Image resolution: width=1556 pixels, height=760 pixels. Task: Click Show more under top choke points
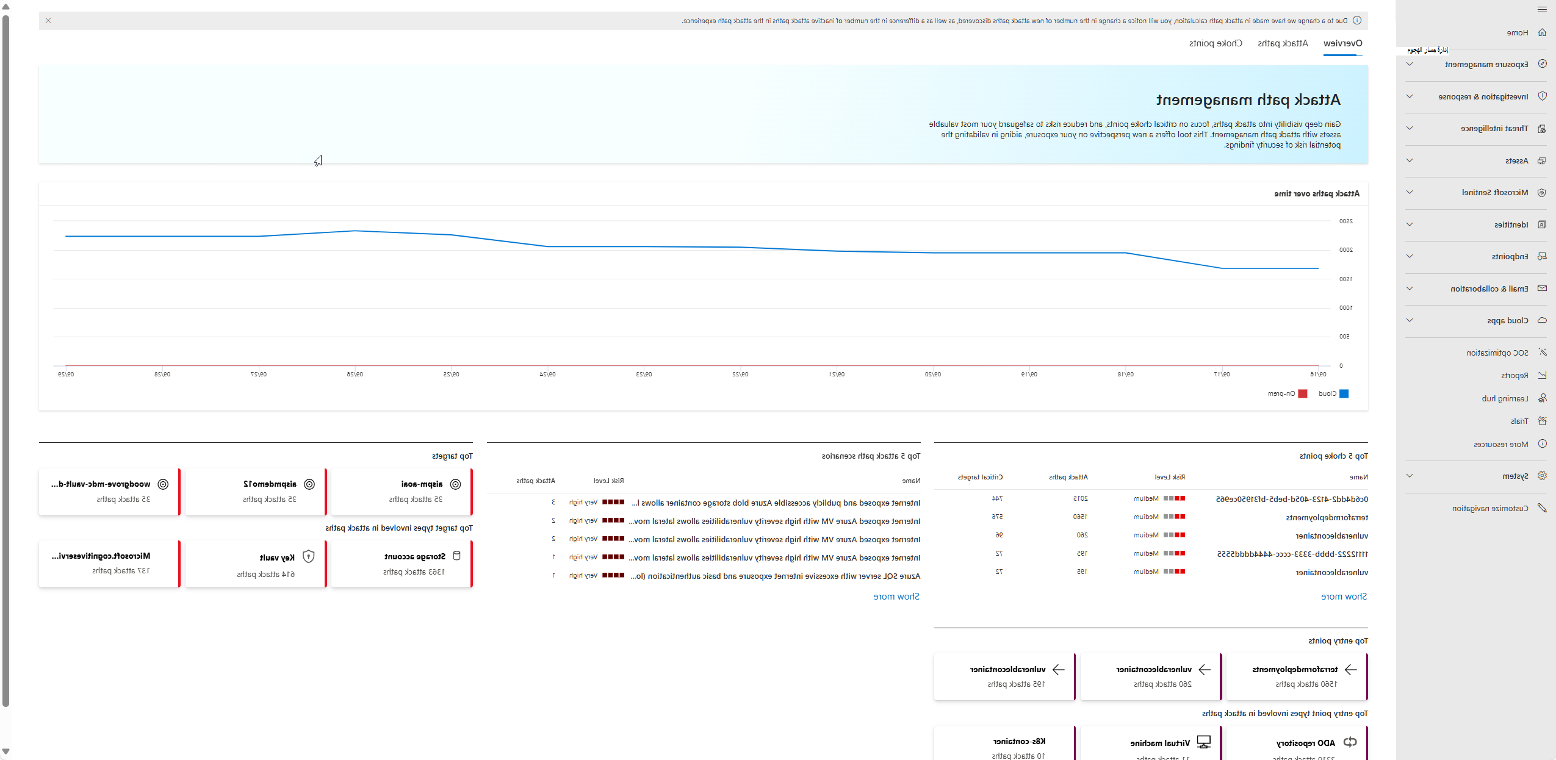click(1344, 597)
